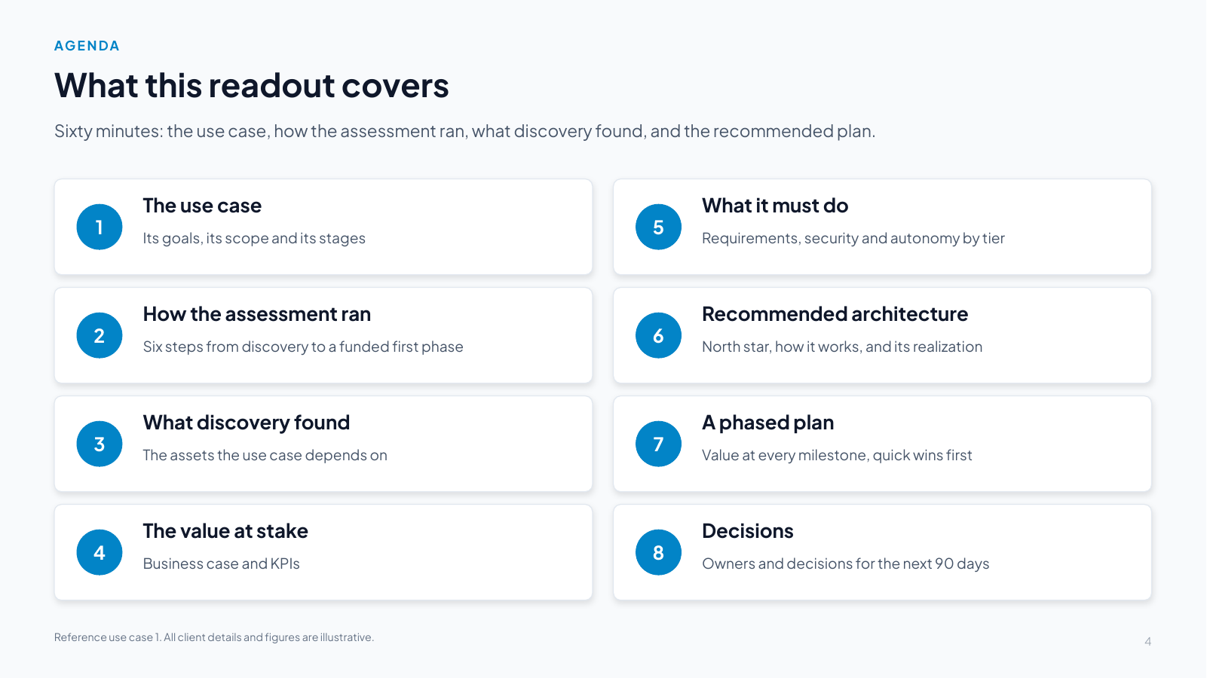Open 'The value at stake' title
The width and height of the screenshot is (1207, 678).
click(225, 531)
